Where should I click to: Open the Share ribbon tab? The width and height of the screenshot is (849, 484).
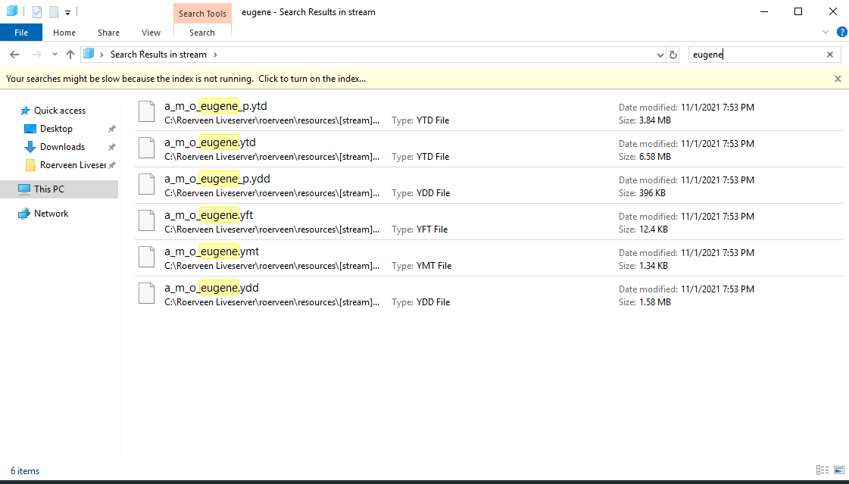coord(108,33)
